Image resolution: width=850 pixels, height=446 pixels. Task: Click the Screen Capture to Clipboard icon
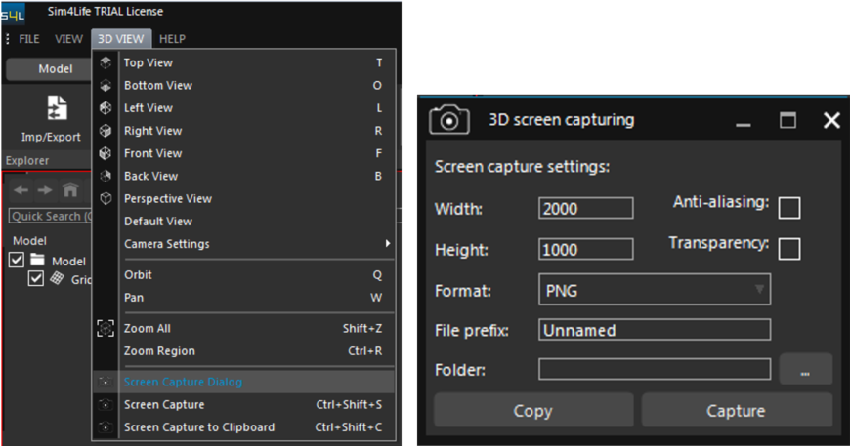(106, 427)
